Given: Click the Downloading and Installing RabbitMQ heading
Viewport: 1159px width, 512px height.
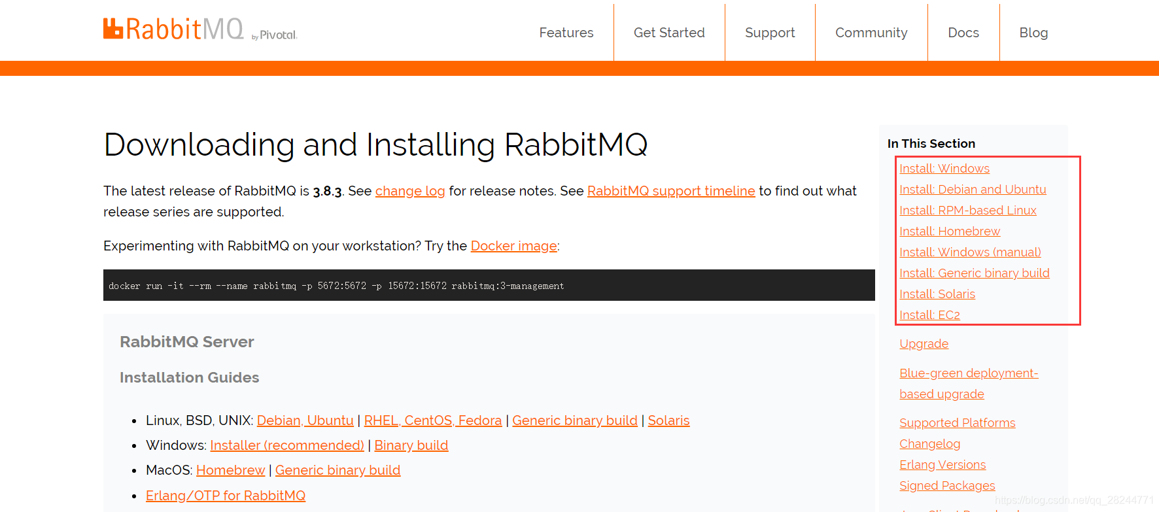Looking at the screenshot, I should [x=375, y=145].
